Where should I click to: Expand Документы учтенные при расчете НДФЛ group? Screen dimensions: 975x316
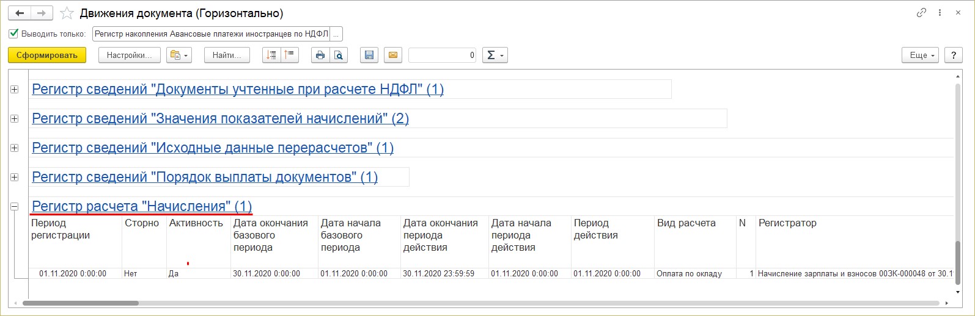(15, 89)
